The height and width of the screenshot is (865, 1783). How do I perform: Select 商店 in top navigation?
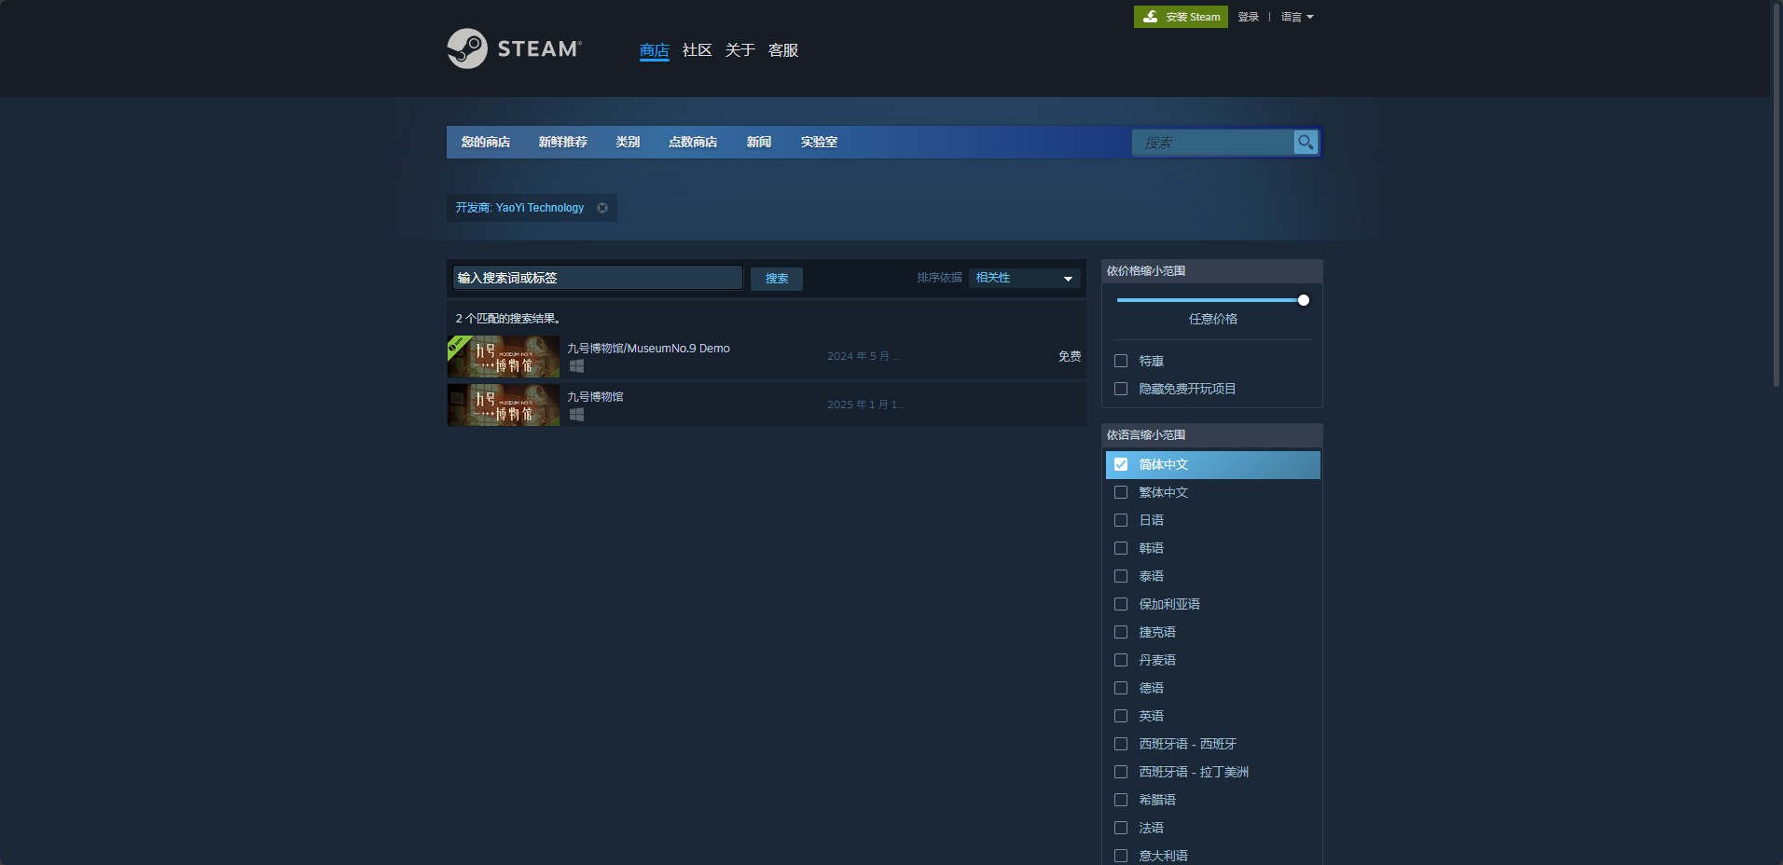pyautogui.click(x=655, y=50)
